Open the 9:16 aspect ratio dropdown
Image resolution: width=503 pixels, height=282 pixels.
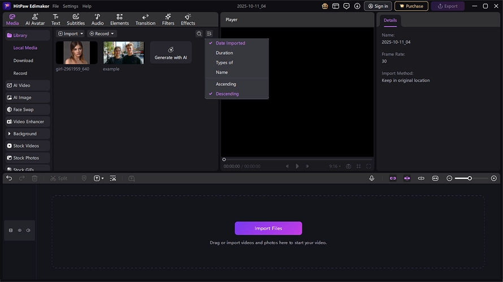pos(335,166)
